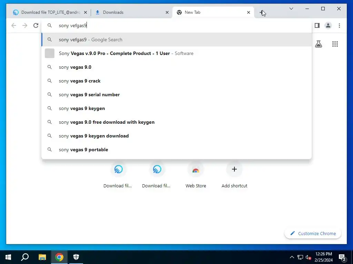353x264 pixels.
Task: Choose 'sony vefgas9 - Google Search' suggestion
Action: pos(176,40)
